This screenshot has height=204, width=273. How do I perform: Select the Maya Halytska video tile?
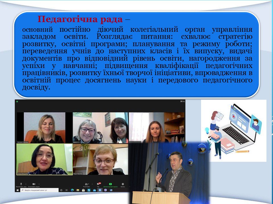tap(100, 159)
